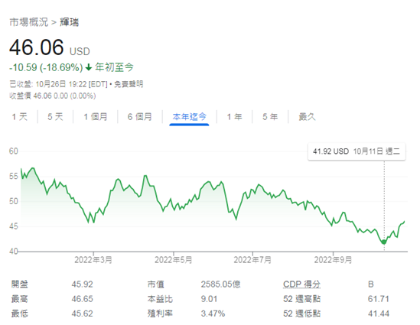Viewport: 420px width, 325px height.
Task: Click the 41.92 USD chart tooltip
Action: pos(357,151)
